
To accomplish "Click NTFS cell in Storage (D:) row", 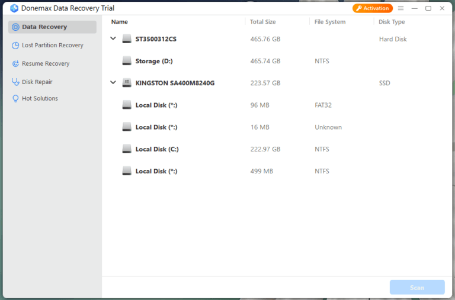I will [322, 61].
